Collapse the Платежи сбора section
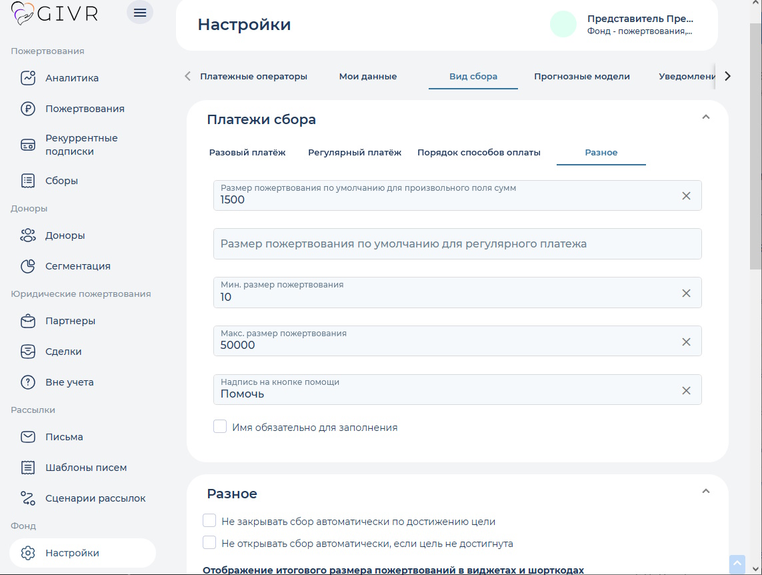The height and width of the screenshot is (575, 762). (x=706, y=117)
